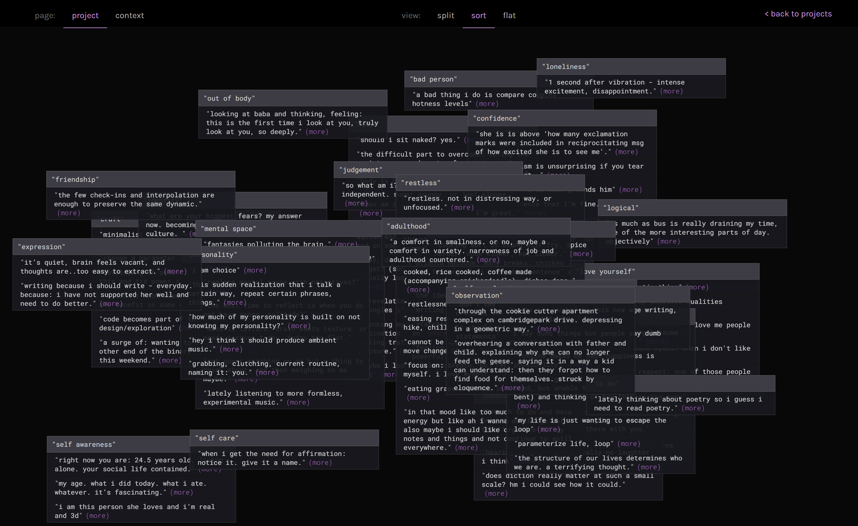Click the "self care" card header
Screen dimensions: 858x526
point(284,438)
